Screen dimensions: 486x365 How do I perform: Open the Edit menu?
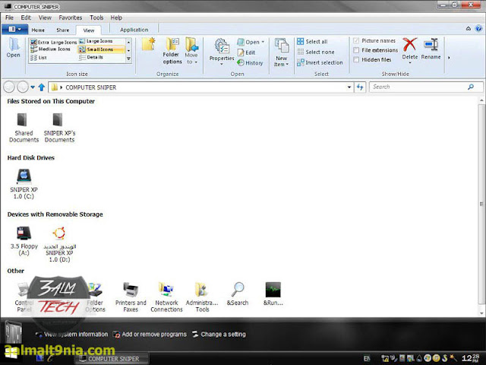click(26, 17)
